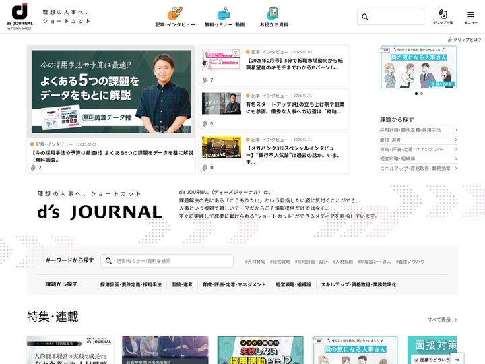Expand 経営戦略・組織論 sidebar chevron
This screenshot has width=485, height=364.
[x=455, y=159]
